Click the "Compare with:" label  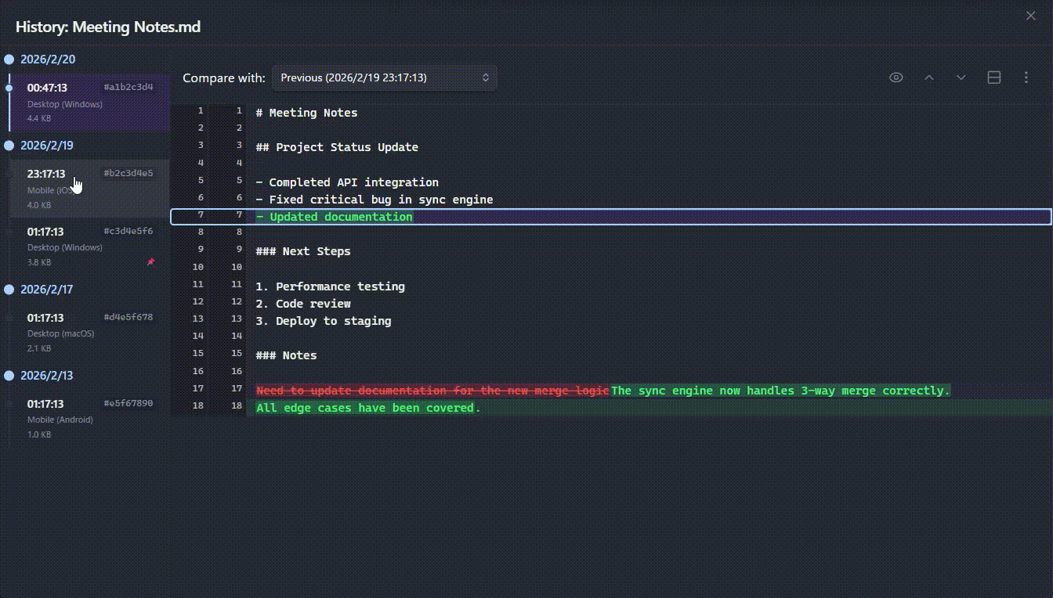coord(224,77)
